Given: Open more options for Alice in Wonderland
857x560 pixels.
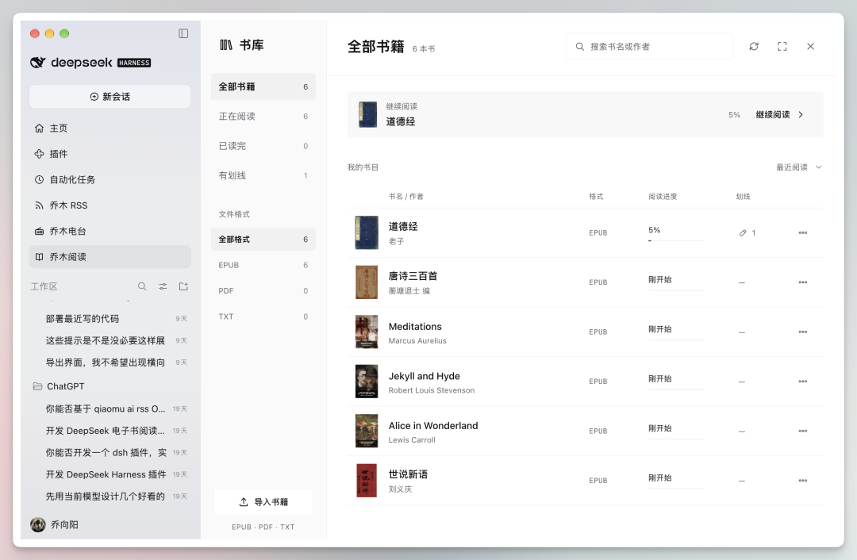Looking at the screenshot, I should click(x=803, y=431).
